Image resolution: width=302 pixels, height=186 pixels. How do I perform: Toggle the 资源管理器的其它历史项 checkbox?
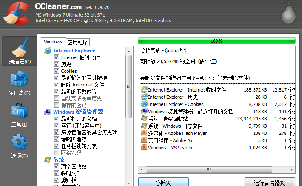click(56, 132)
